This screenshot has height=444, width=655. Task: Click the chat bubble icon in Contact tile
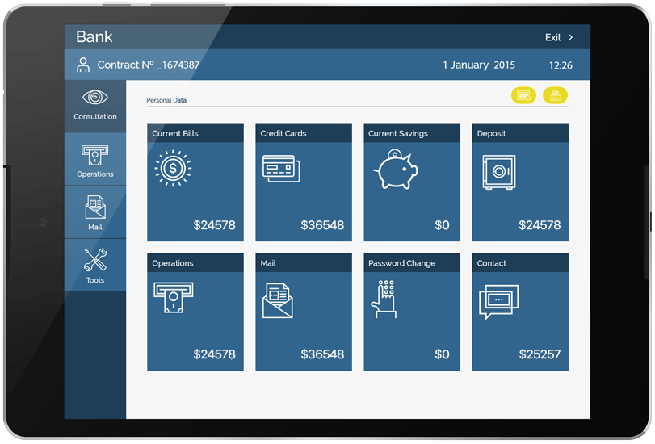[x=496, y=301]
